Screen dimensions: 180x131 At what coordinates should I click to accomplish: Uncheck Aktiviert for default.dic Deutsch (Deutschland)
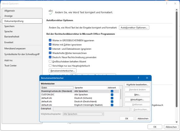click(x=112, y=102)
